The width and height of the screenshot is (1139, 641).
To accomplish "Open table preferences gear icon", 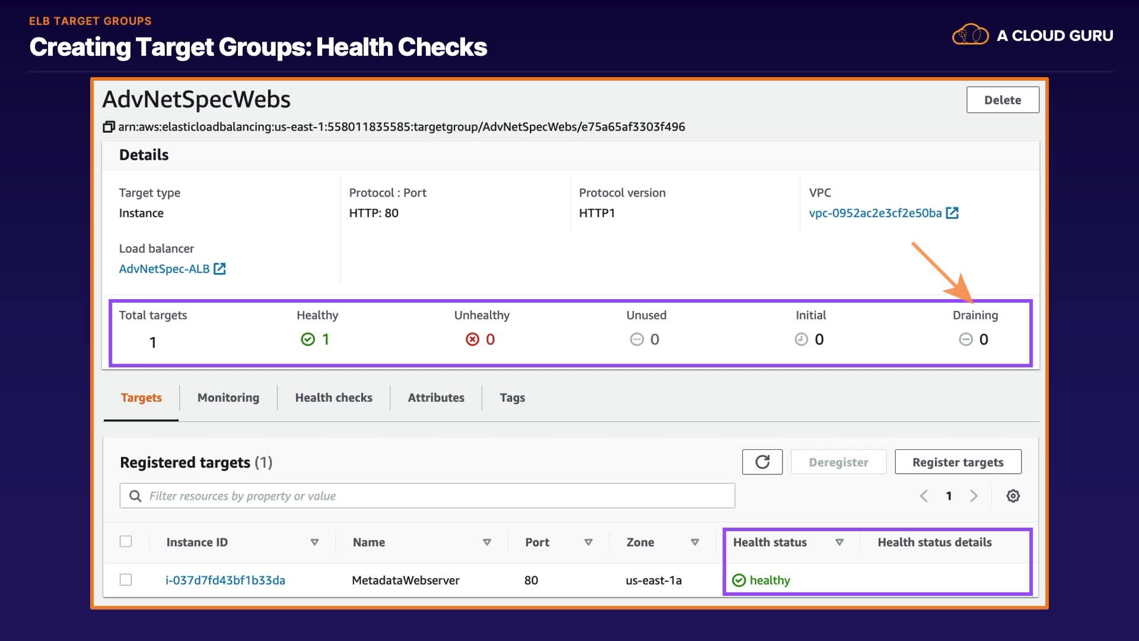I will tap(1013, 496).
